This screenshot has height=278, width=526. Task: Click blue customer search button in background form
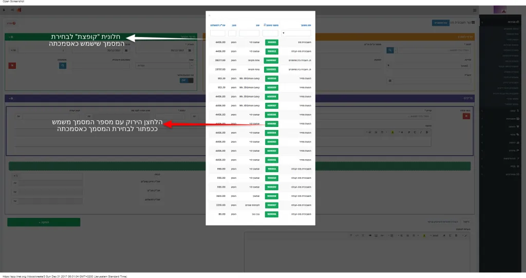coord(390,50)
